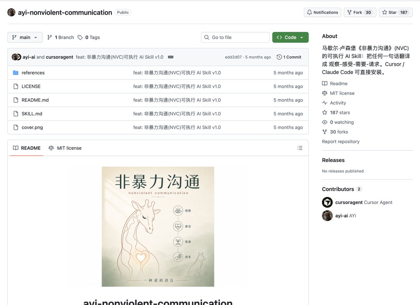Click the file icon beside cover.png
Screen dimensions: 420x305
(x=16, y=127)
